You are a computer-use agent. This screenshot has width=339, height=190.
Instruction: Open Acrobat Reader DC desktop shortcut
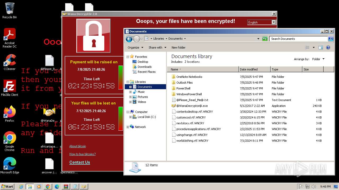click(10, 38)
